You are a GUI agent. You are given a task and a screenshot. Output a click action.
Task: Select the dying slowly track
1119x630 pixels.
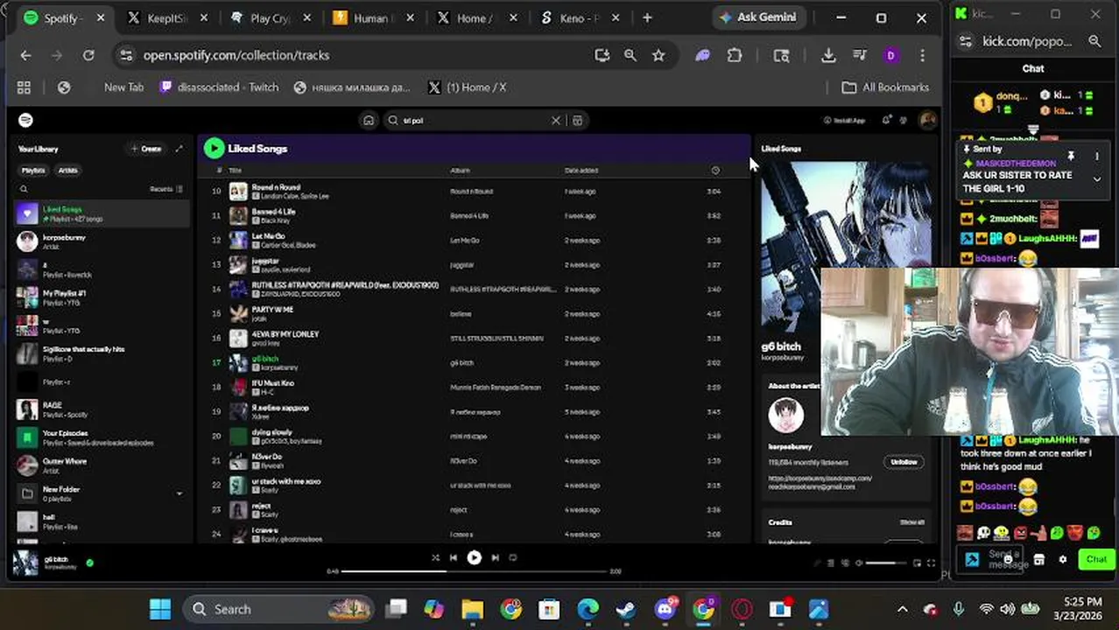[473, 436]
